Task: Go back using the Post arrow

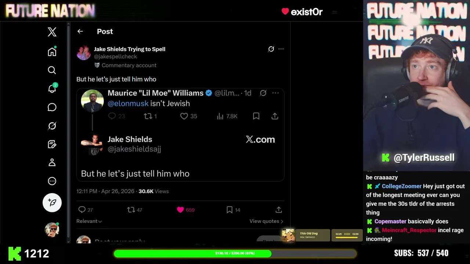Action: (x=80, y=32)
